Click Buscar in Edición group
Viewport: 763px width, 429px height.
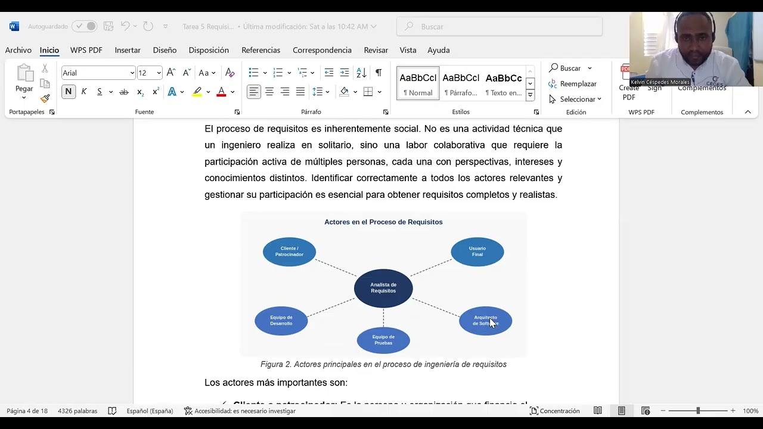[566, 68]
